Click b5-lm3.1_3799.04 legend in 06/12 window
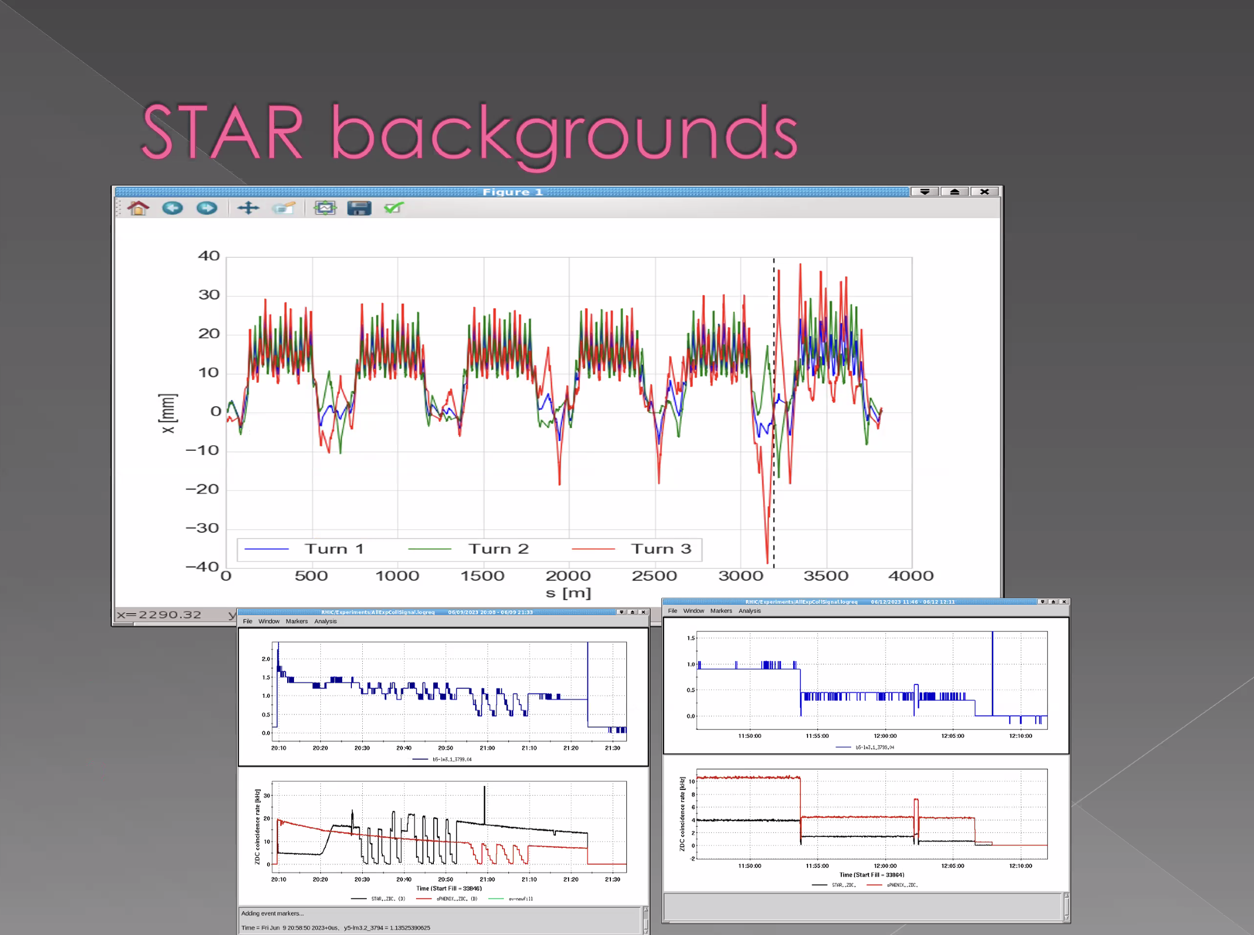Screen dimensions: 1254x935 pyautogui.click(x=865, y=747)
